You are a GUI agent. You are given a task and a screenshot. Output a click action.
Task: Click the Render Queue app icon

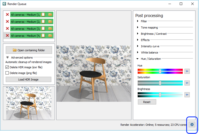tap(4, 4)
